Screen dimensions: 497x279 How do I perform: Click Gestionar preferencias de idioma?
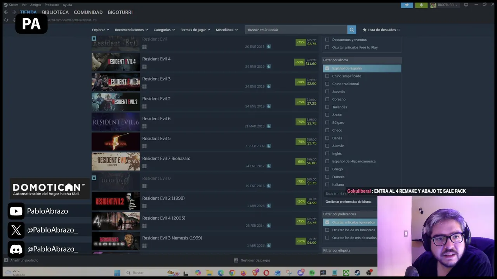(x=348, y=201)
